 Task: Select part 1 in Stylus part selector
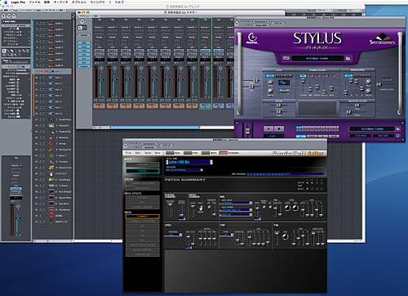point(298,128)
